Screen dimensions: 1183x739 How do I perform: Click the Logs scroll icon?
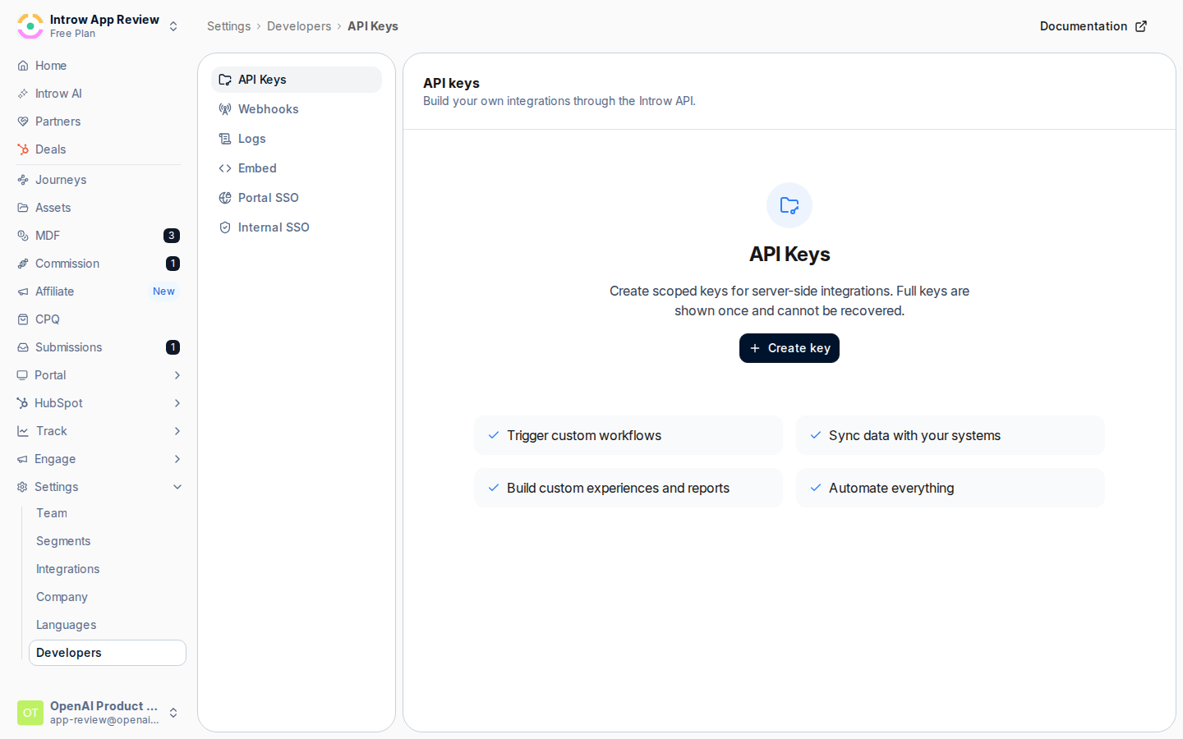click(x=225, y=139)
